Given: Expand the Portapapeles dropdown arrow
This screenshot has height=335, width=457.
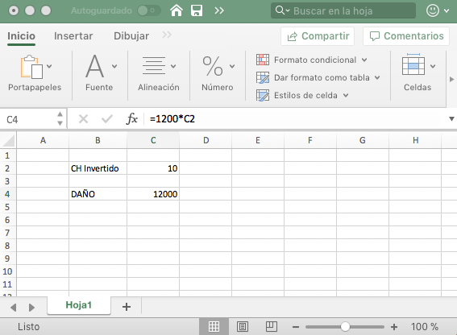Looking at the screenshot, I should click(x=49, y=66).
